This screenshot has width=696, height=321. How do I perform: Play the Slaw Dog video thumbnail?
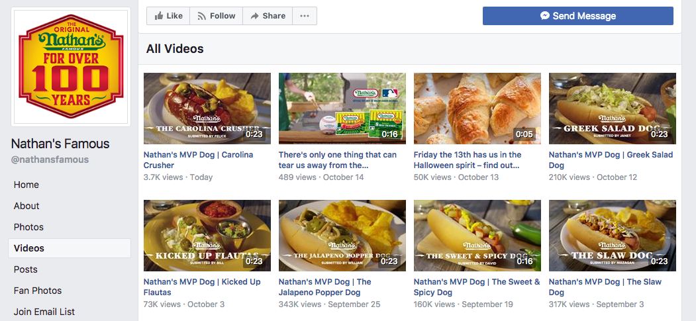(613, 236)
